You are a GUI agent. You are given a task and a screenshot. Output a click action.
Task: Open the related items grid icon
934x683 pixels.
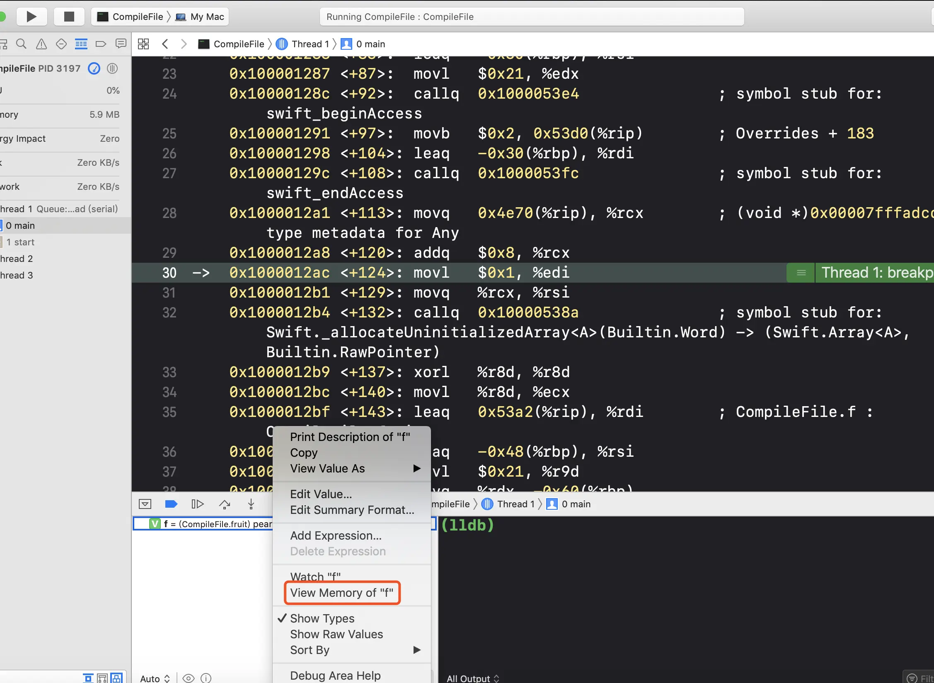[x=143, y=44]
